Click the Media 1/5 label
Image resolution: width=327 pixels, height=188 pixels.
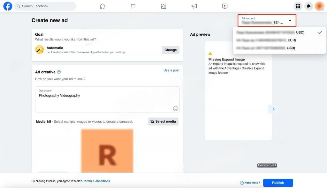pyautogui.click(x=43, y=121)
